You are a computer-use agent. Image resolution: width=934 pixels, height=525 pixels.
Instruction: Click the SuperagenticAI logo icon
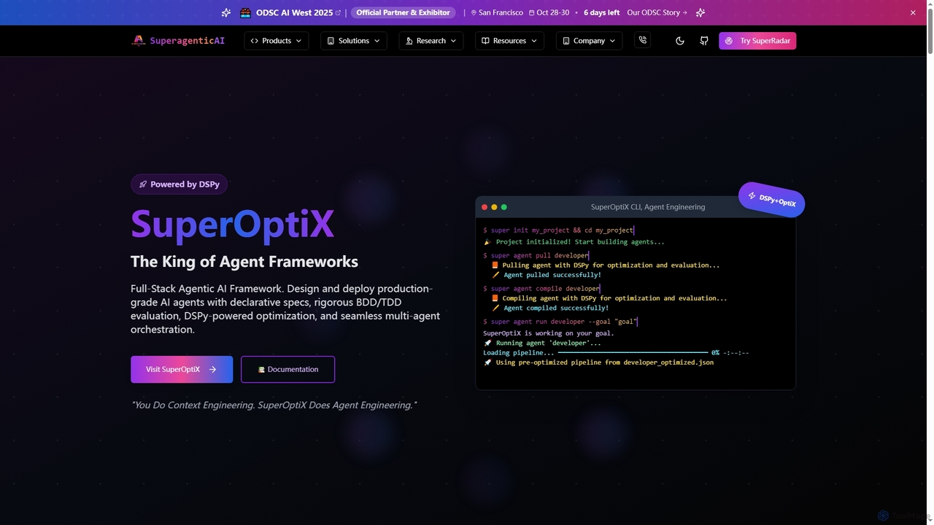coord(138,41)
